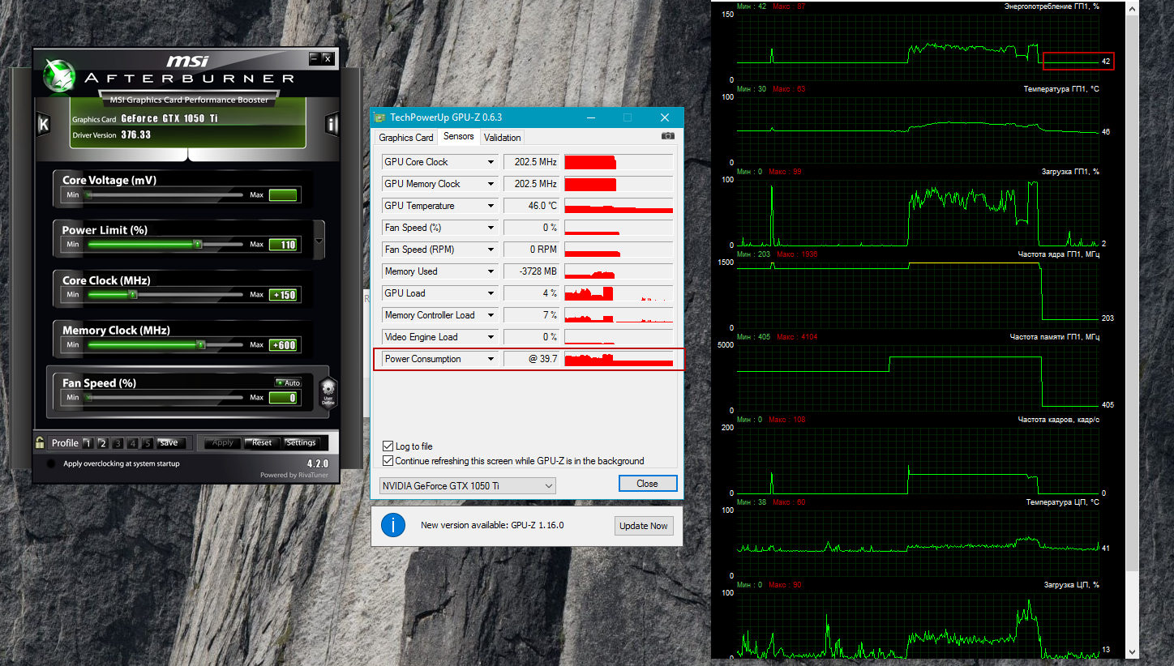Click the GPU-Z app icon in its title bar
Image resolution: width=1174 pixels, height=666 pixels.
point(379,117)
